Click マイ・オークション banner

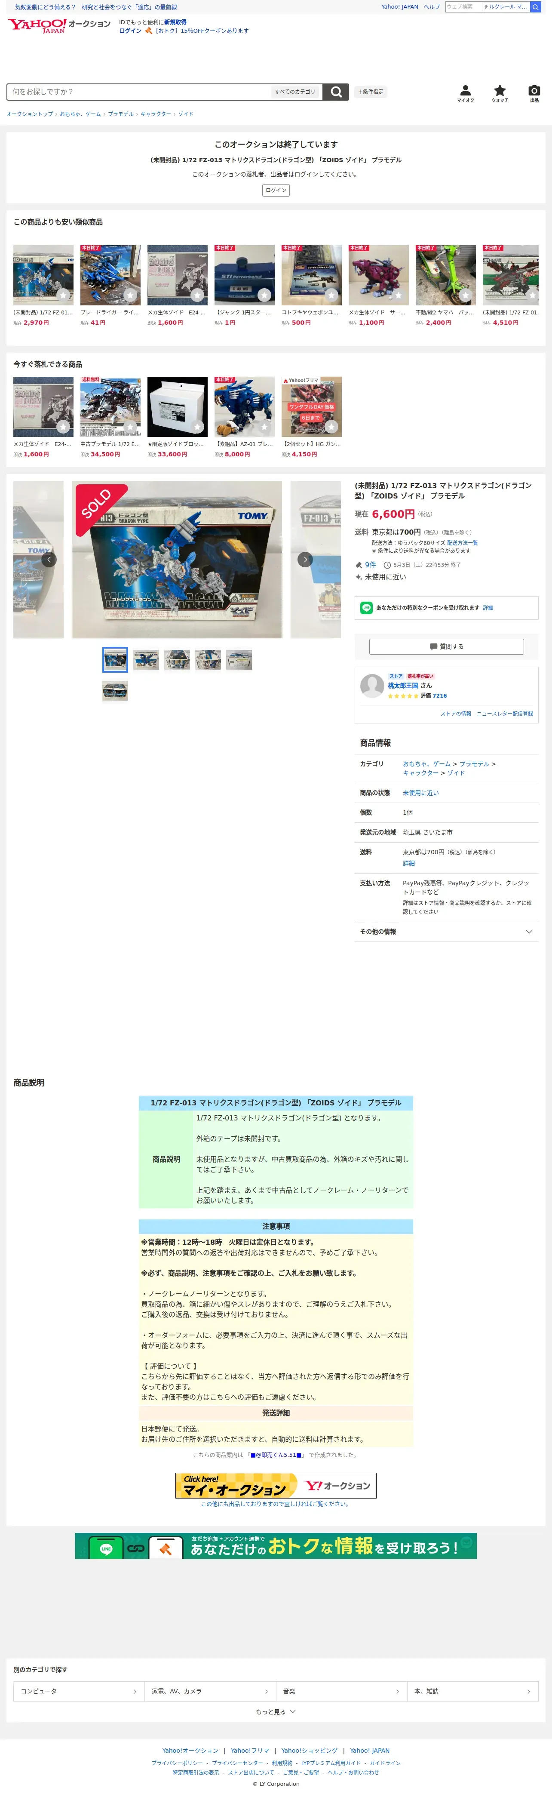point(276,1485)
